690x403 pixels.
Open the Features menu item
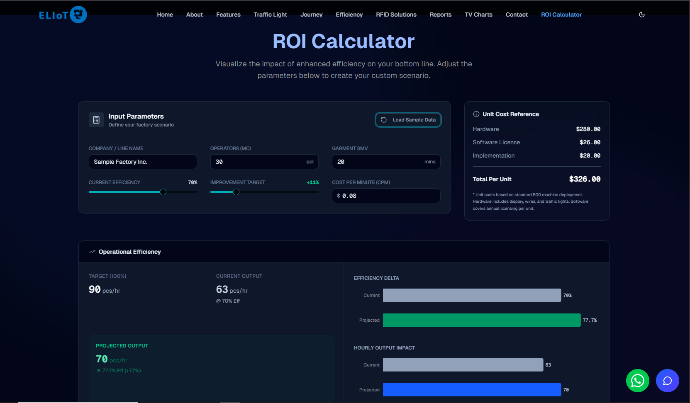(228, 15)
